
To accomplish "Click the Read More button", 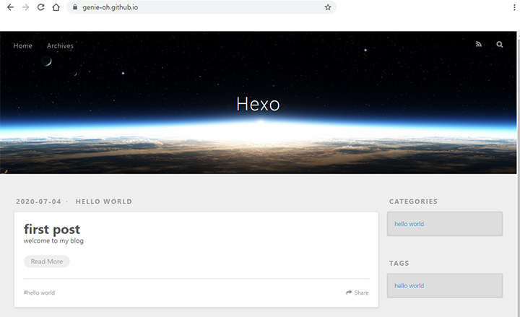I will (x=47, y=261).
